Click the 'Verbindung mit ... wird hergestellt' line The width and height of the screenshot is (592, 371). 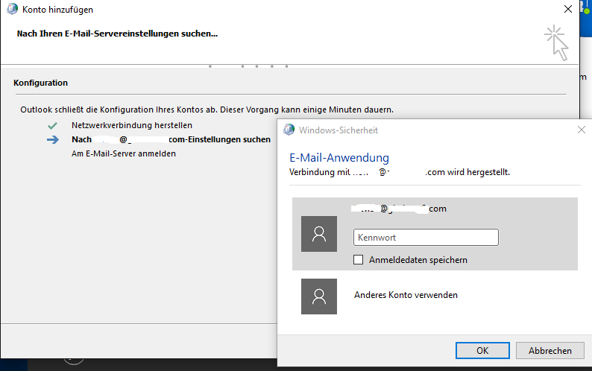click(x=400, y=172)
